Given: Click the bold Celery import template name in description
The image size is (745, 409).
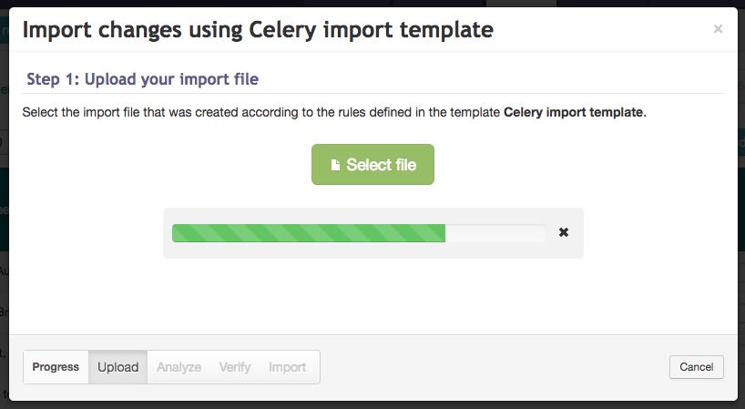Looking at the screenshot, I should [x=573, y=112].
